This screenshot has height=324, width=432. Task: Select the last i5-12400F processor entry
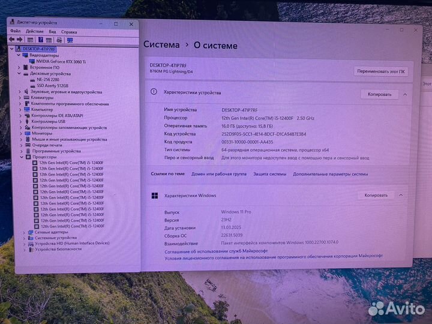pos(73,226)
